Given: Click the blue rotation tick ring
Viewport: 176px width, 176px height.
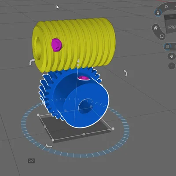Looking at the screenshot, I should (x=75, y=155).
